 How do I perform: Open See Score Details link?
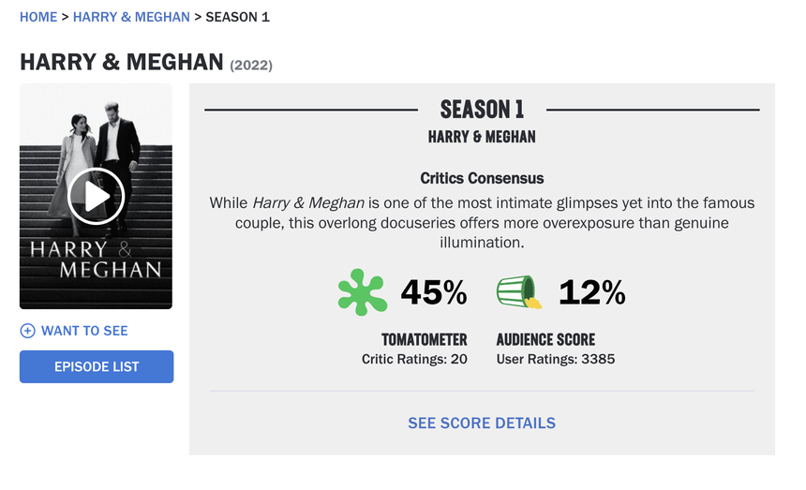[x=482, y=423]
